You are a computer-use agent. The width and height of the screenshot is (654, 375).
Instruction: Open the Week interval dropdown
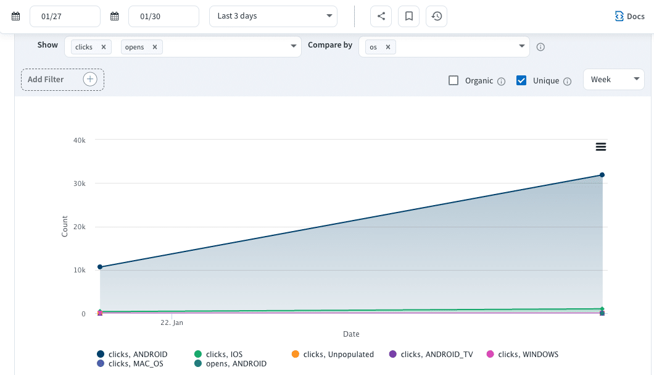[x=613, y=79]
